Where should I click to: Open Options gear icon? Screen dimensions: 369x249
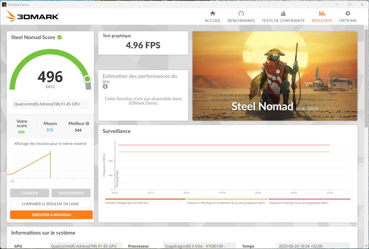point(348,14)
